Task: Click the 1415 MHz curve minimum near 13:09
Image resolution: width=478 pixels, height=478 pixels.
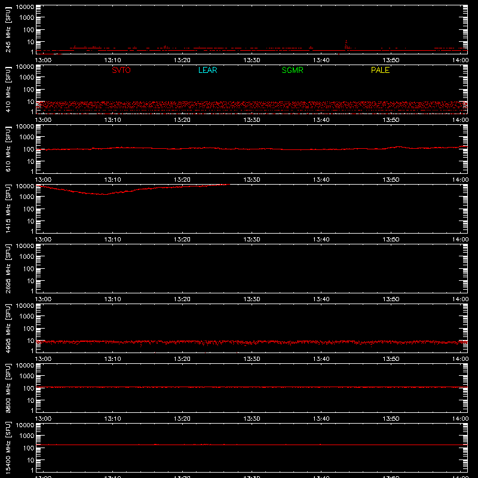Action: tap(105, 194)
